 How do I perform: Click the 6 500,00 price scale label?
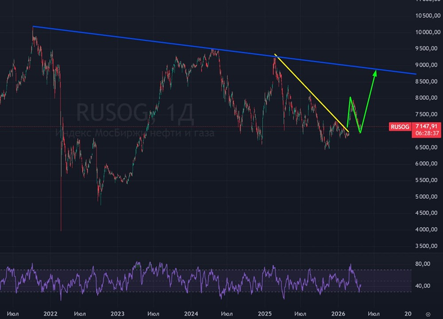point(426,147)
